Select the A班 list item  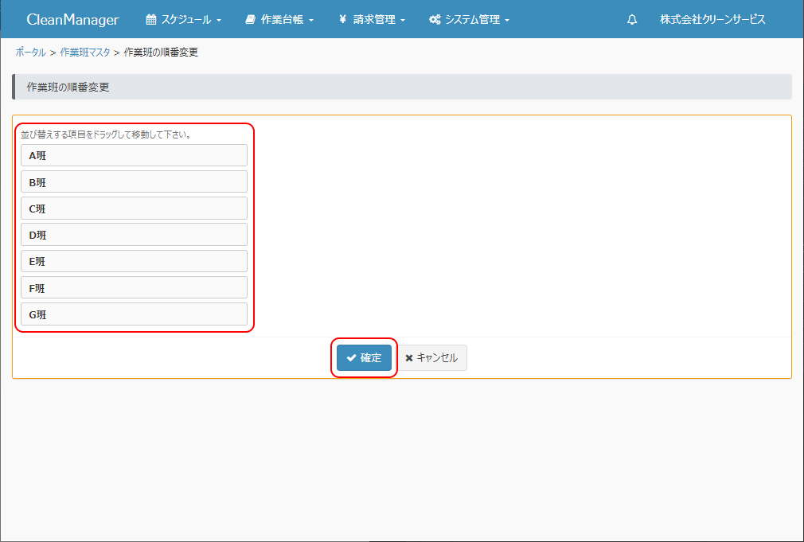tap(134, 155)
